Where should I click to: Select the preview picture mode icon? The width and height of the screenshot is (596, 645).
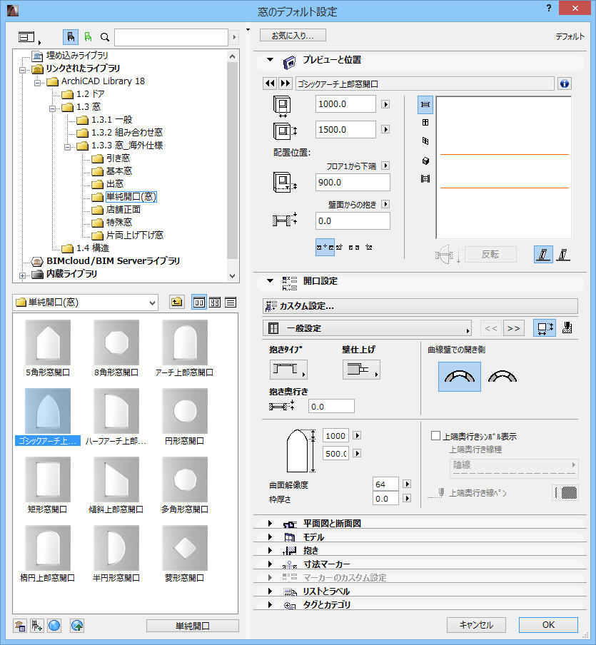tap(425, 179)
